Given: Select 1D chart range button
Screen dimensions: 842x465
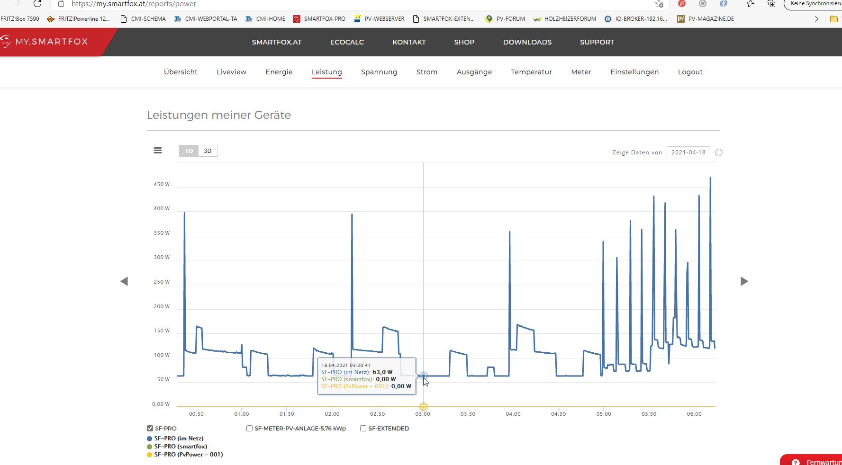Looking at the screenshot, I should 189,151.
